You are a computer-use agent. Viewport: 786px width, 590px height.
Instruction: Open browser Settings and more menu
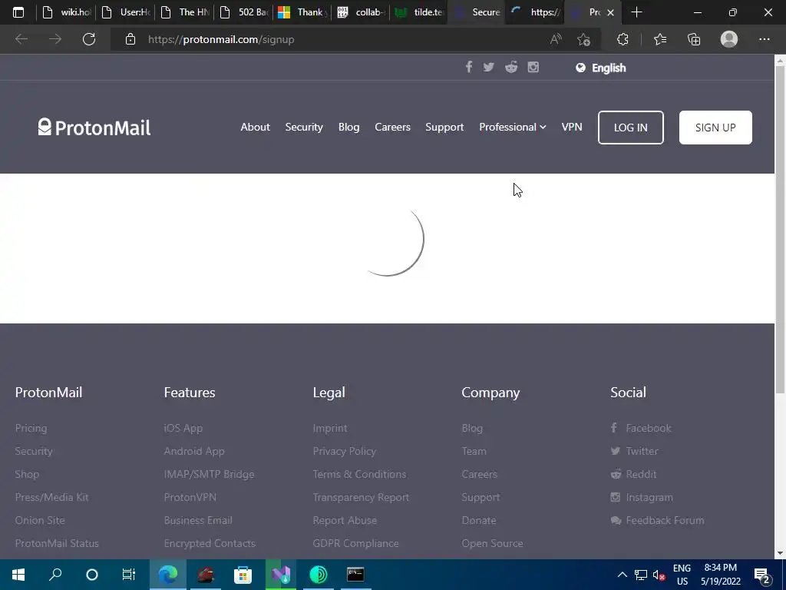(x=764, y=39)
